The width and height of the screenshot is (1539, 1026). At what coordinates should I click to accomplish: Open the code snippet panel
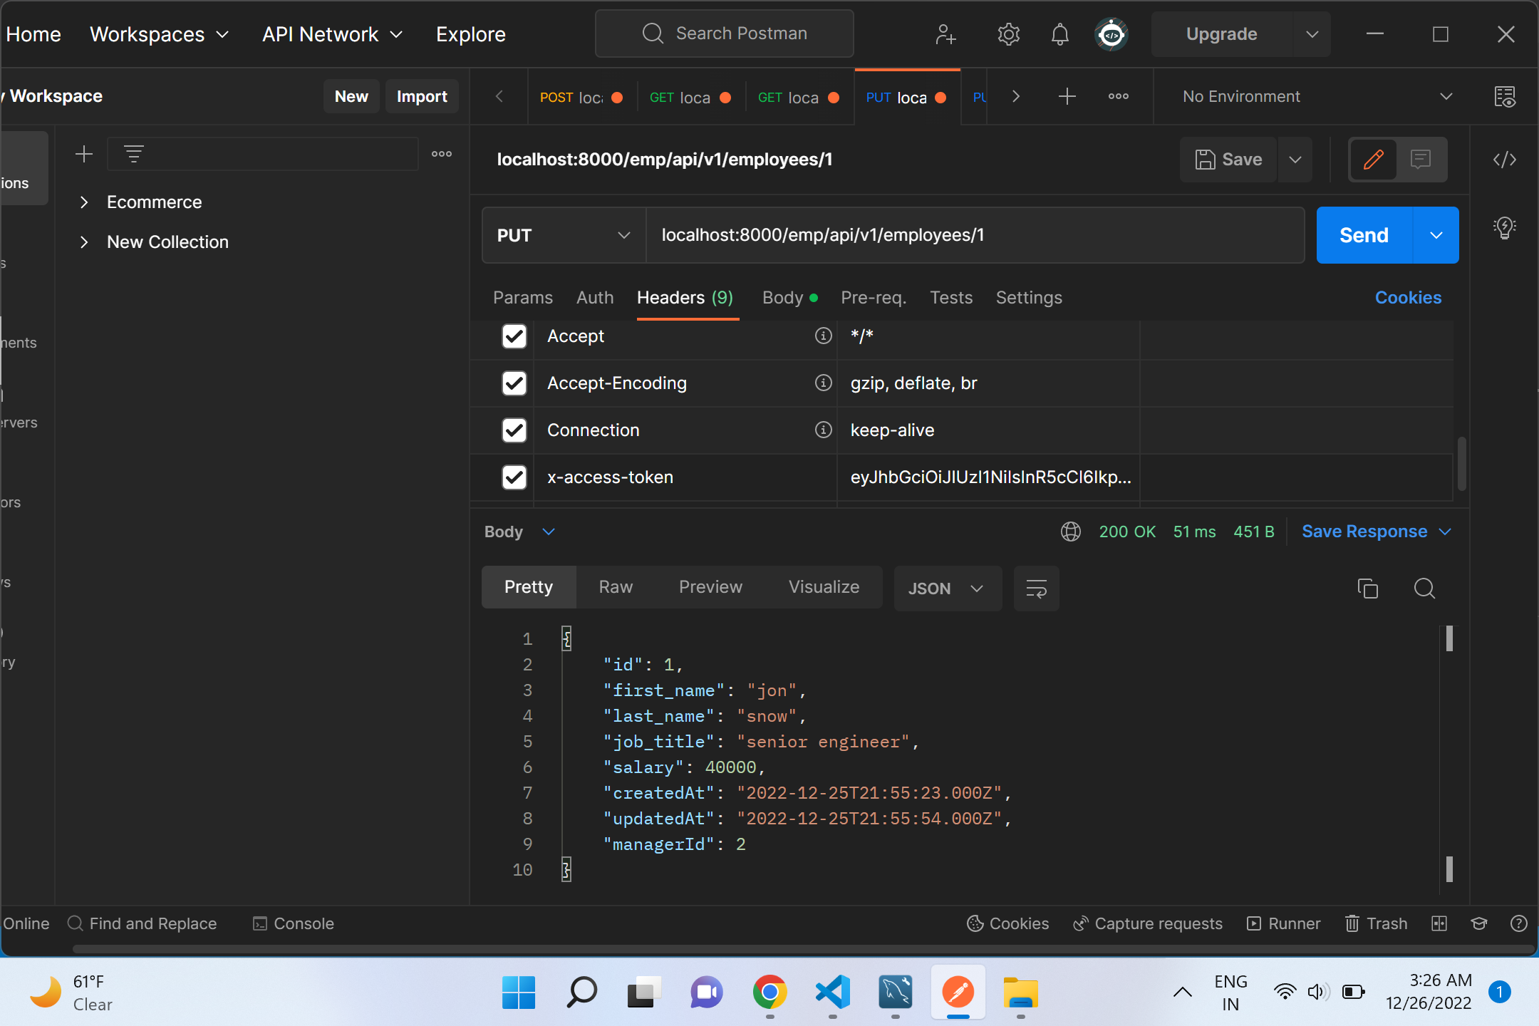tap(1505, 160)
